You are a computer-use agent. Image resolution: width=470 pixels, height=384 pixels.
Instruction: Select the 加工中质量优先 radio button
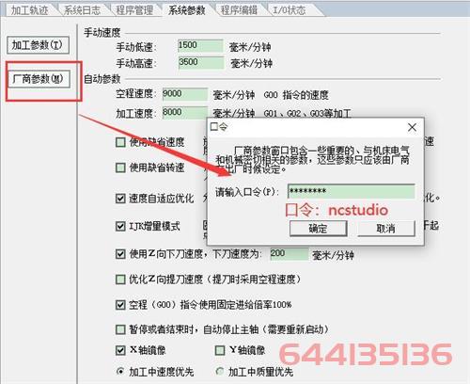point(220,372)
